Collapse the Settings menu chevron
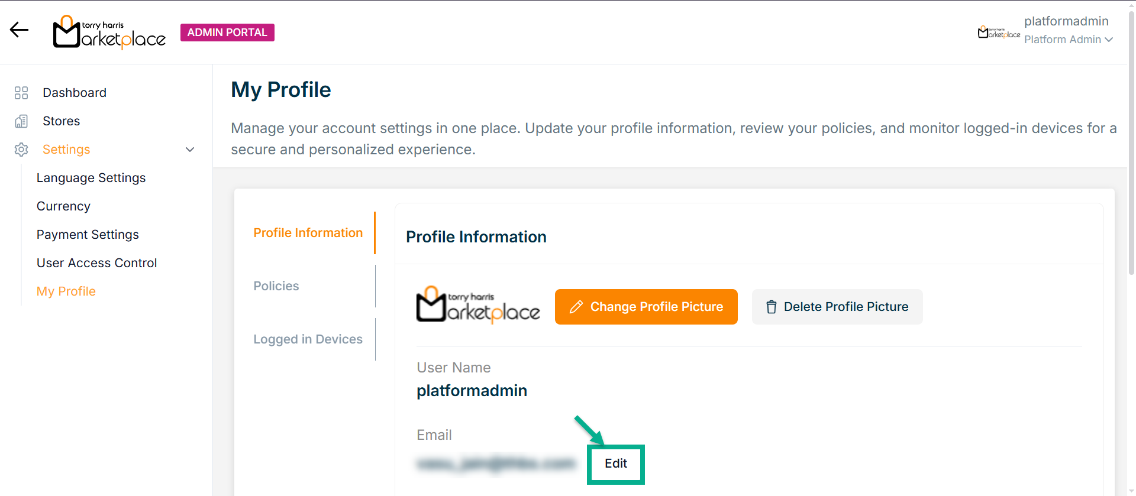1136x496 pixels. pyautogui.click(x=190, y=150)
